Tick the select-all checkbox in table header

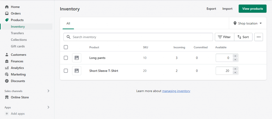coord(66,47)
